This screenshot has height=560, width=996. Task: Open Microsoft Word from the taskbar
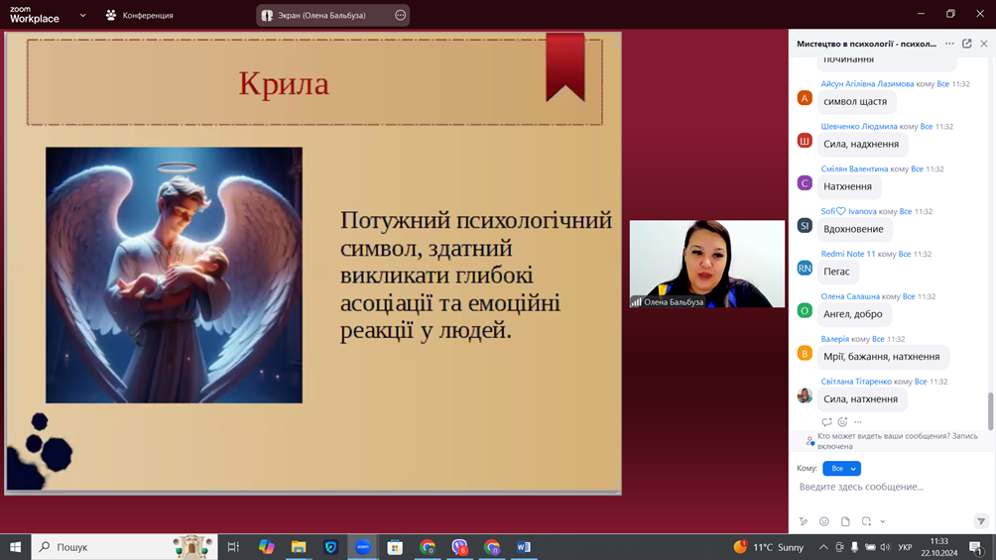524,547
